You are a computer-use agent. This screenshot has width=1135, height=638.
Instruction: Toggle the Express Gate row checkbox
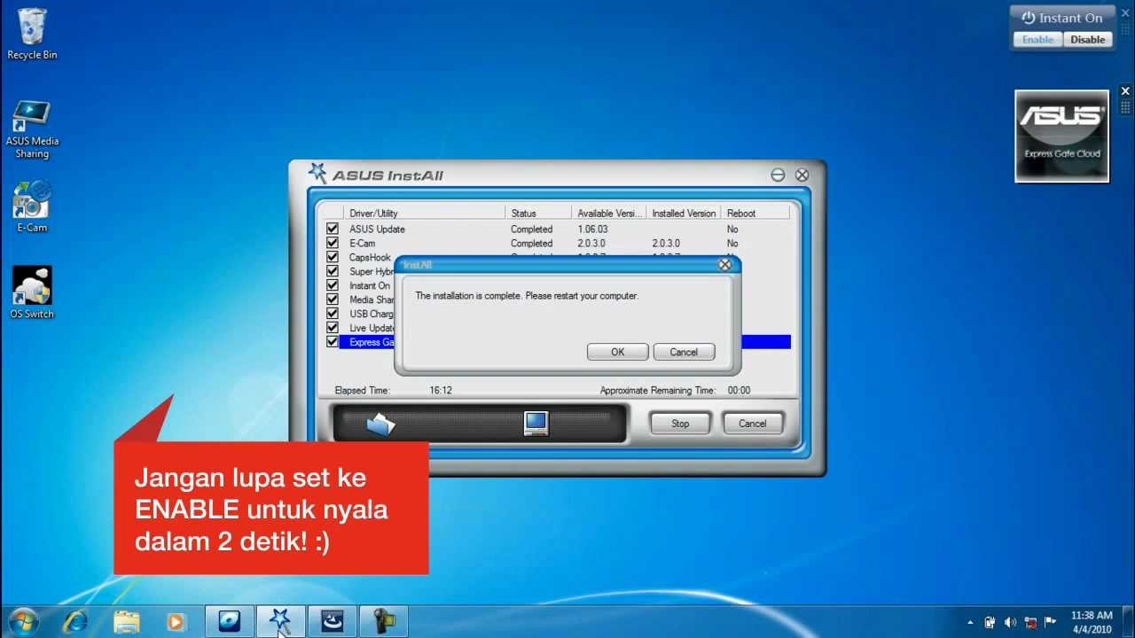point(333,342)
